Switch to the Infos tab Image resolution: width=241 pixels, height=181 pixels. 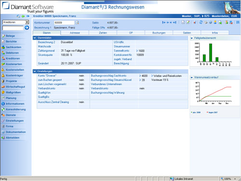pos(215,33)
